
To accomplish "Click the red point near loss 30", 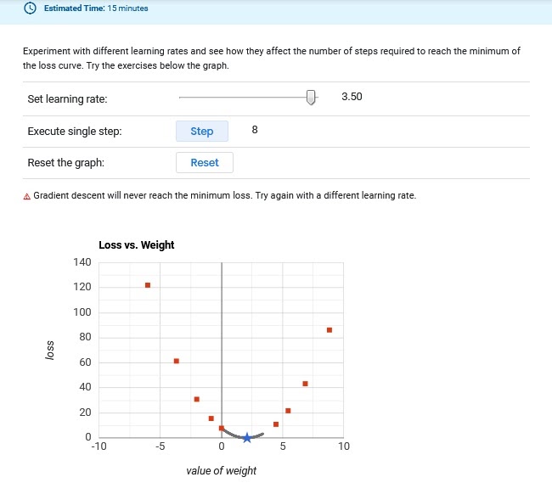I will pyautogui.click(x=197, y=399).
